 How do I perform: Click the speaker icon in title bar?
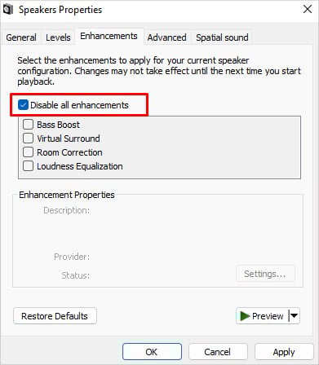click(7, 10)
